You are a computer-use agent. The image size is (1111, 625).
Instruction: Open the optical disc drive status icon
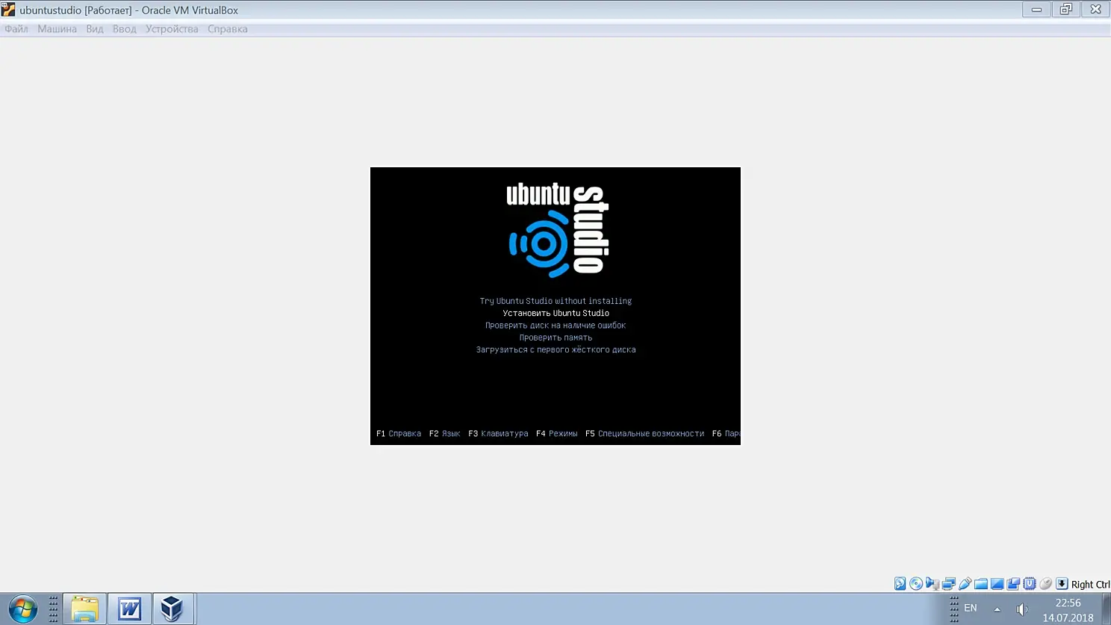(916, 584)
